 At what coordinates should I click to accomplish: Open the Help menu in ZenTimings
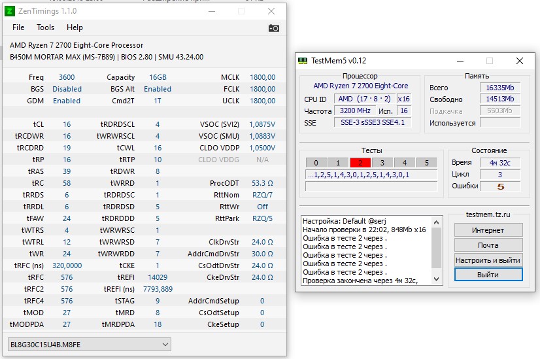click(75, 27)
